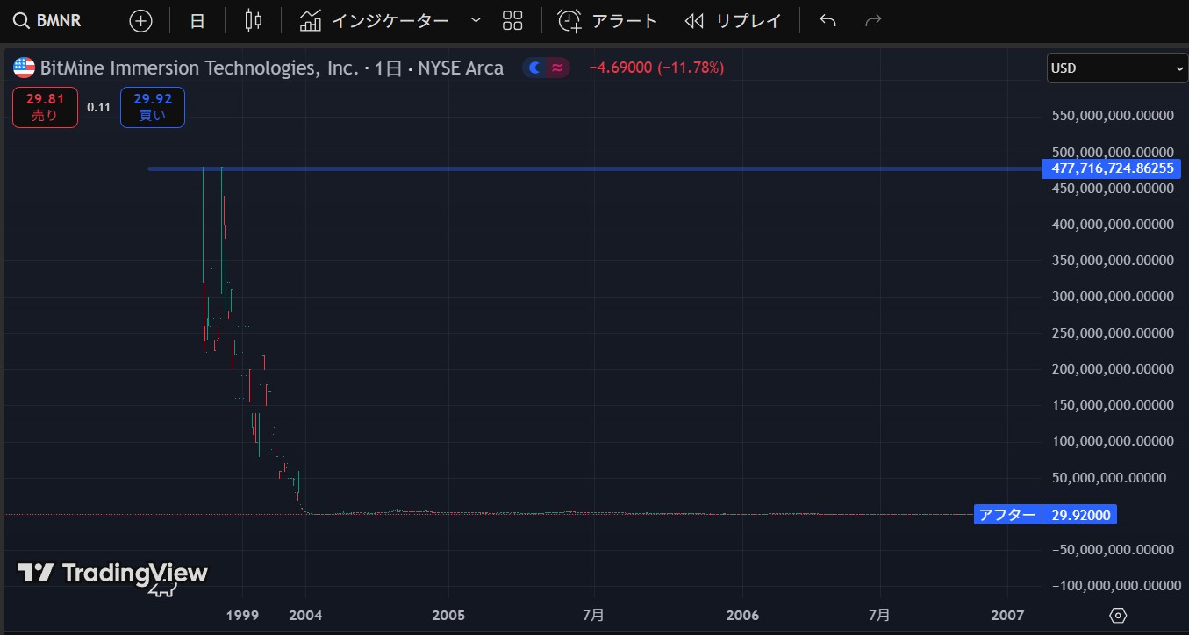This screenshot has width=1189, height=635.
Task: Undo the last chart action
Action: (827, 21)
